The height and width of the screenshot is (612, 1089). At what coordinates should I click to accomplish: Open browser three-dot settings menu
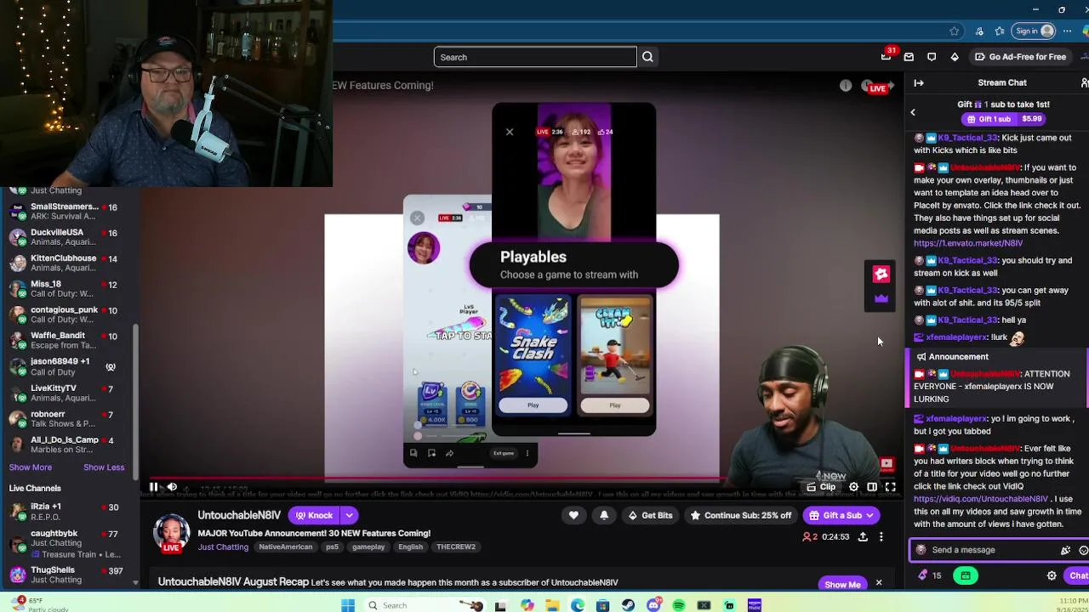point(1068,31)
